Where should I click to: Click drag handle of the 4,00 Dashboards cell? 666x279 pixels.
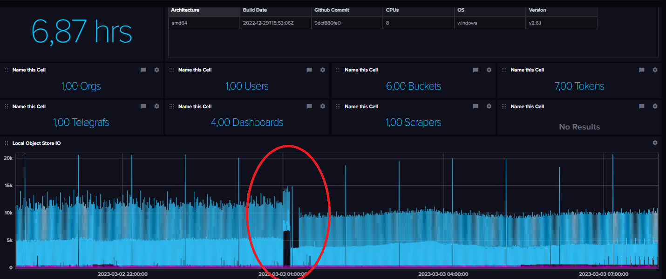[172, 106]
